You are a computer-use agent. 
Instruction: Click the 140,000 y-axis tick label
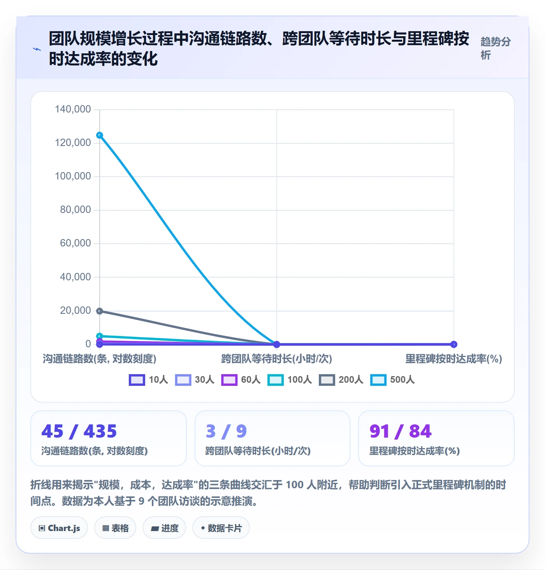(73, 109)
